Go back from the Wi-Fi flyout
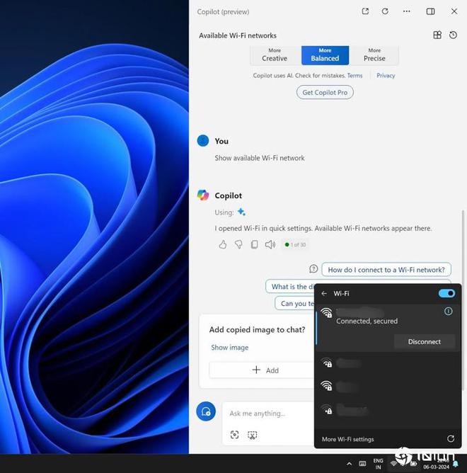Viewport: 467px width, 473px height. click(x=324, y=294)
